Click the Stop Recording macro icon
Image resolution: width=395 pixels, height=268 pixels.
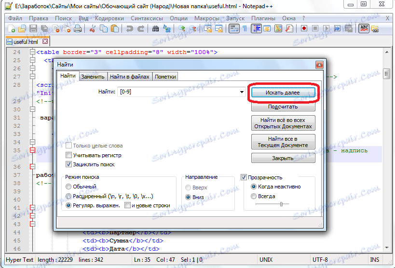click(x=315, y=29)
